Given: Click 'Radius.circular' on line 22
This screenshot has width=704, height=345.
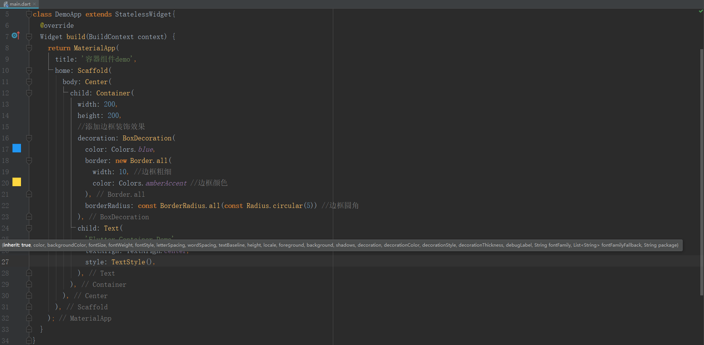Looking at the screenshot, I should (x=275, y=206).
